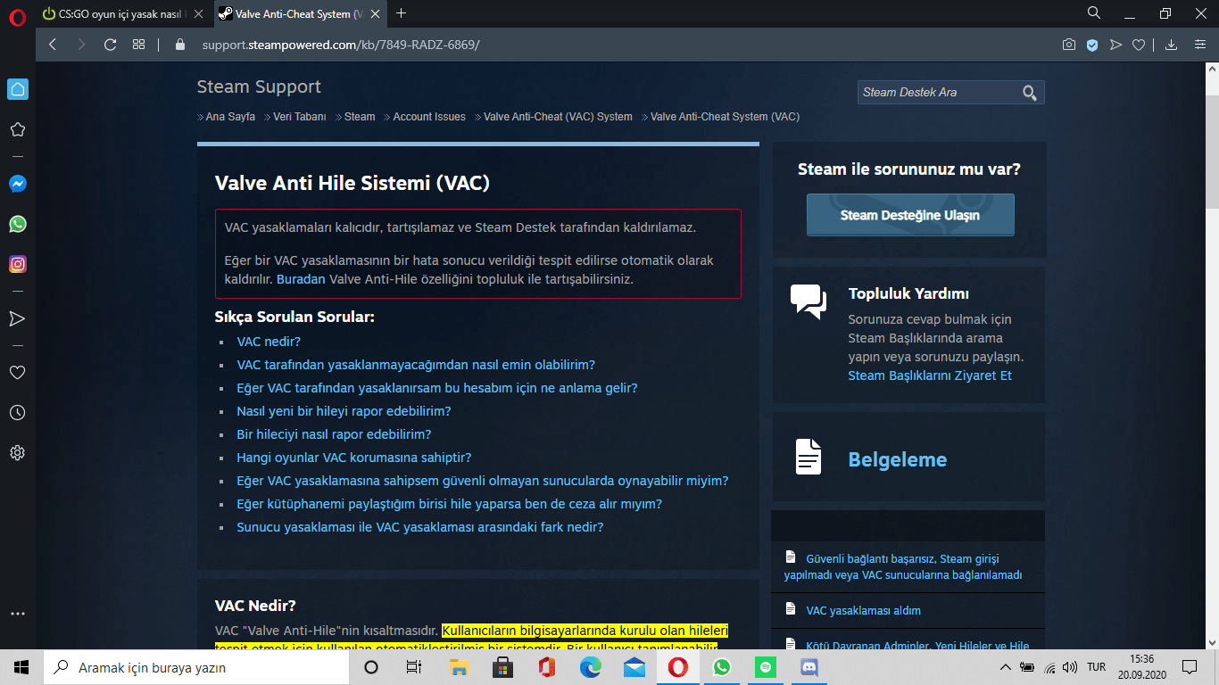The width and height of the screenshot is (1219, 685).
Task: Click the search tabs magnifier in title bar
Action: click(x=1094, y=13)
